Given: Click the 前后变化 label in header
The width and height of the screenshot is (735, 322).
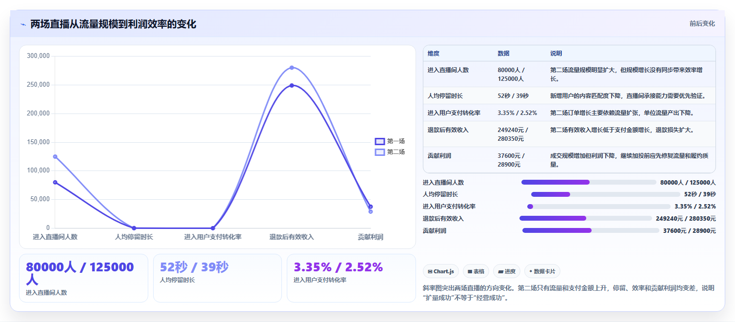Looking at the screenshot, I should point(702,23).
